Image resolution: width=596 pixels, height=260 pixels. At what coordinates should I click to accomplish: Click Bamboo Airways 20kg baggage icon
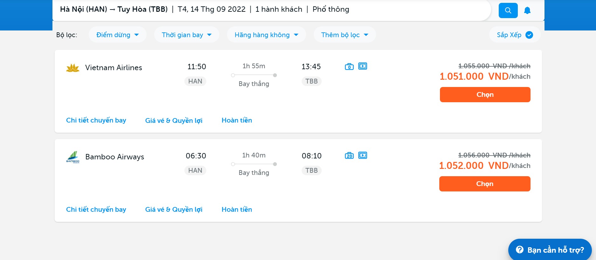(349, 156)
